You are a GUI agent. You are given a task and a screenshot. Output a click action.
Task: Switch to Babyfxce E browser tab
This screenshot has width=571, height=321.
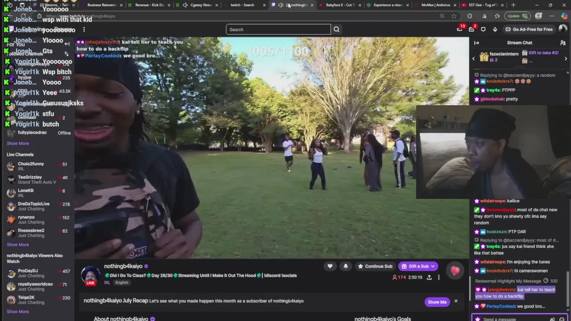click(x=340, y=5)
